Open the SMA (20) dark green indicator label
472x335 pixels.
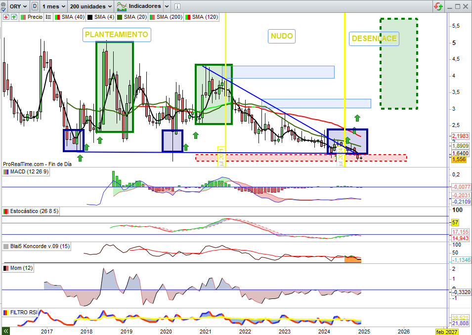point(132,17)
